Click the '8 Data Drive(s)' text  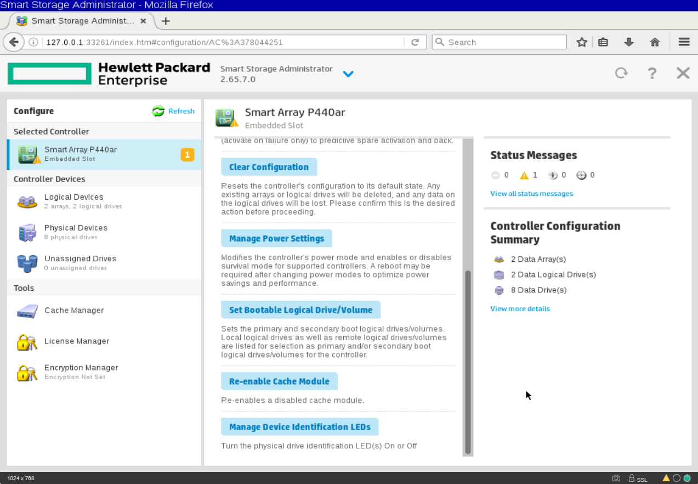coord(539,290)
